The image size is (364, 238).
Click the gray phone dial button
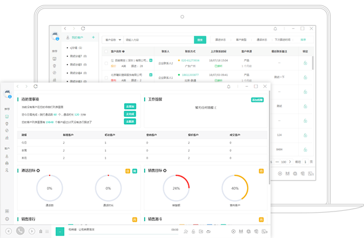(20, 231)
